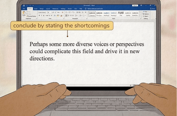Click the bullet list icon
Viewport: 177px width, 116px height.
coord(66,12)
